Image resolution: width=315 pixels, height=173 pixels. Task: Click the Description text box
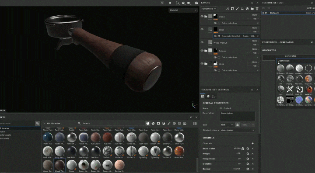click(238, 116)
